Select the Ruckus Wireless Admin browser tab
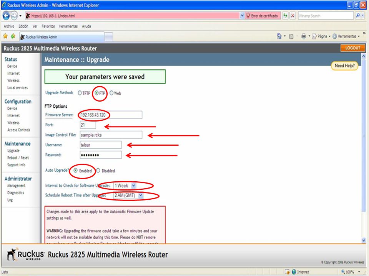Viewport: 369px width, 276px height. (x=62, y=37)
